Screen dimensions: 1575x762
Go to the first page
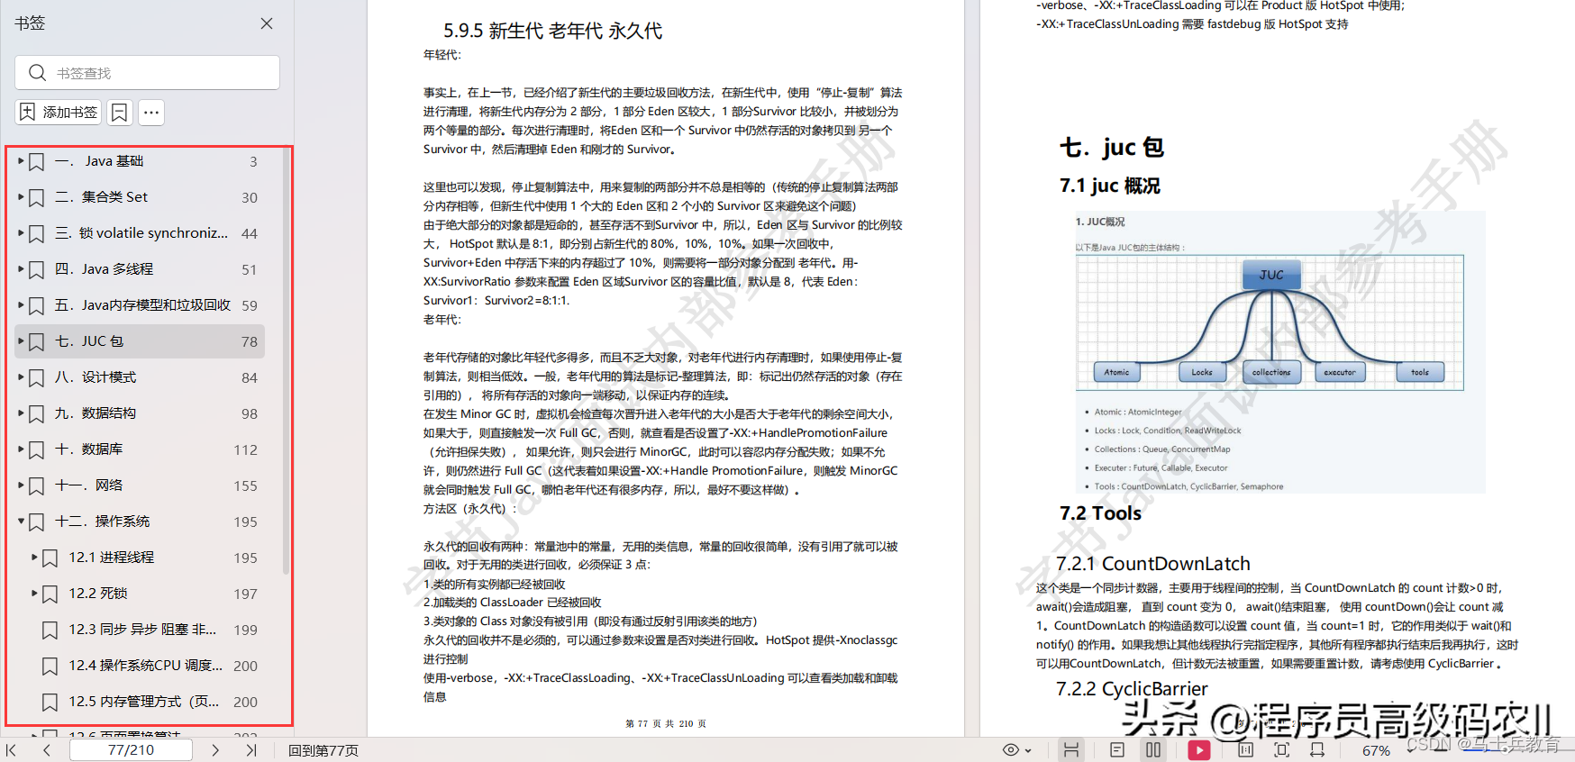12,750
